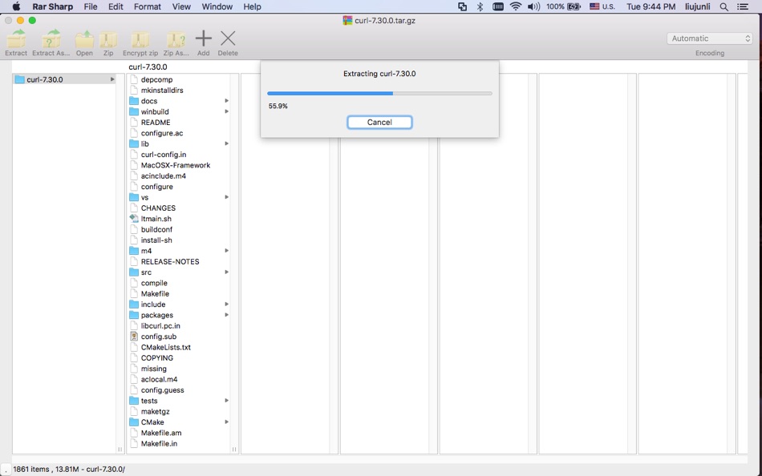762x476 pixels.
Task: Open the Apple menu
Action: (x=16, y=6)
